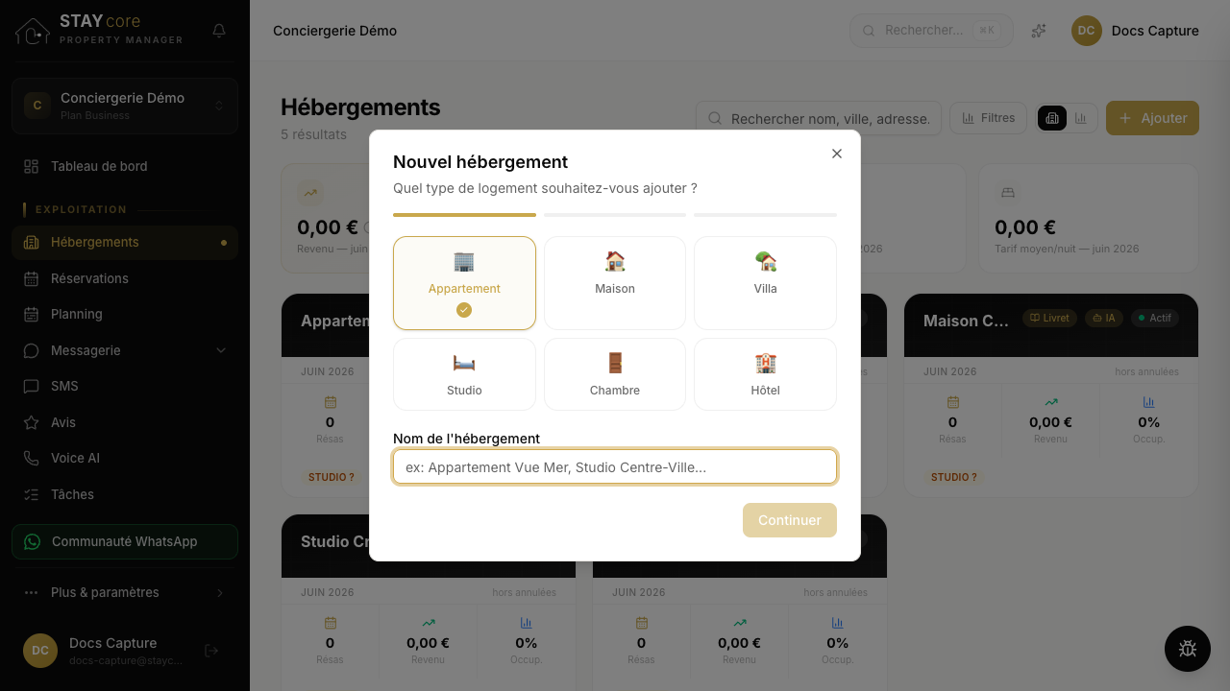Expand the Messagerie submenu
The height and width of the screenshot is (691, 1230).
pos(221,350)
